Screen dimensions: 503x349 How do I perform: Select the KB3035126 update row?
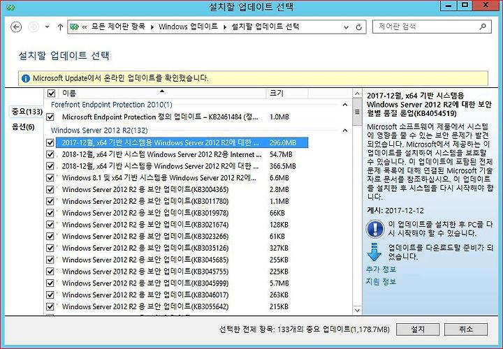pos(182,248)
